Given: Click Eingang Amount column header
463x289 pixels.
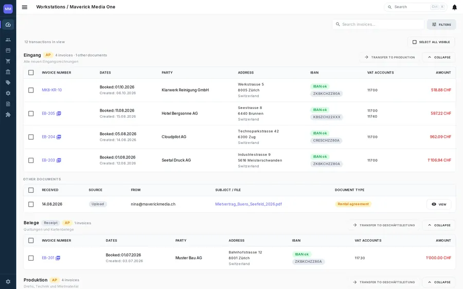Looking at the screenshot, I should click(443, 73).
